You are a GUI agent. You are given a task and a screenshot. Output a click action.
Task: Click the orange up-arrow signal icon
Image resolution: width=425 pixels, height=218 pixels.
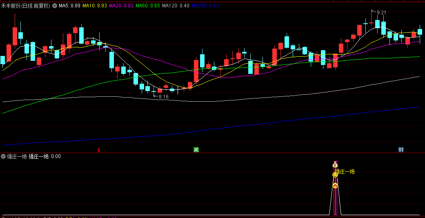pyautogui.click(x=335, y=186)
